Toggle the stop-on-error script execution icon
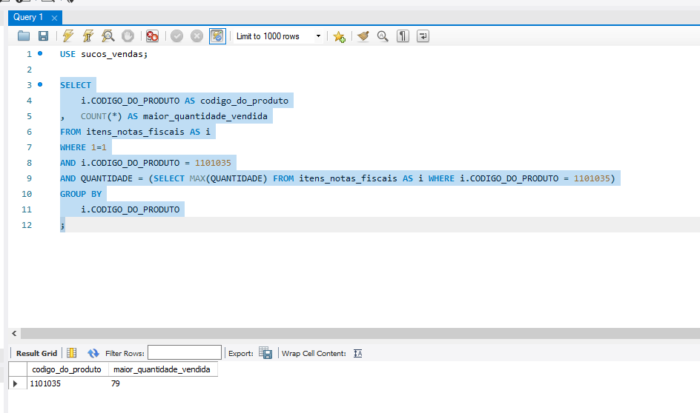700x413 pixels. [x=152, y=36]
